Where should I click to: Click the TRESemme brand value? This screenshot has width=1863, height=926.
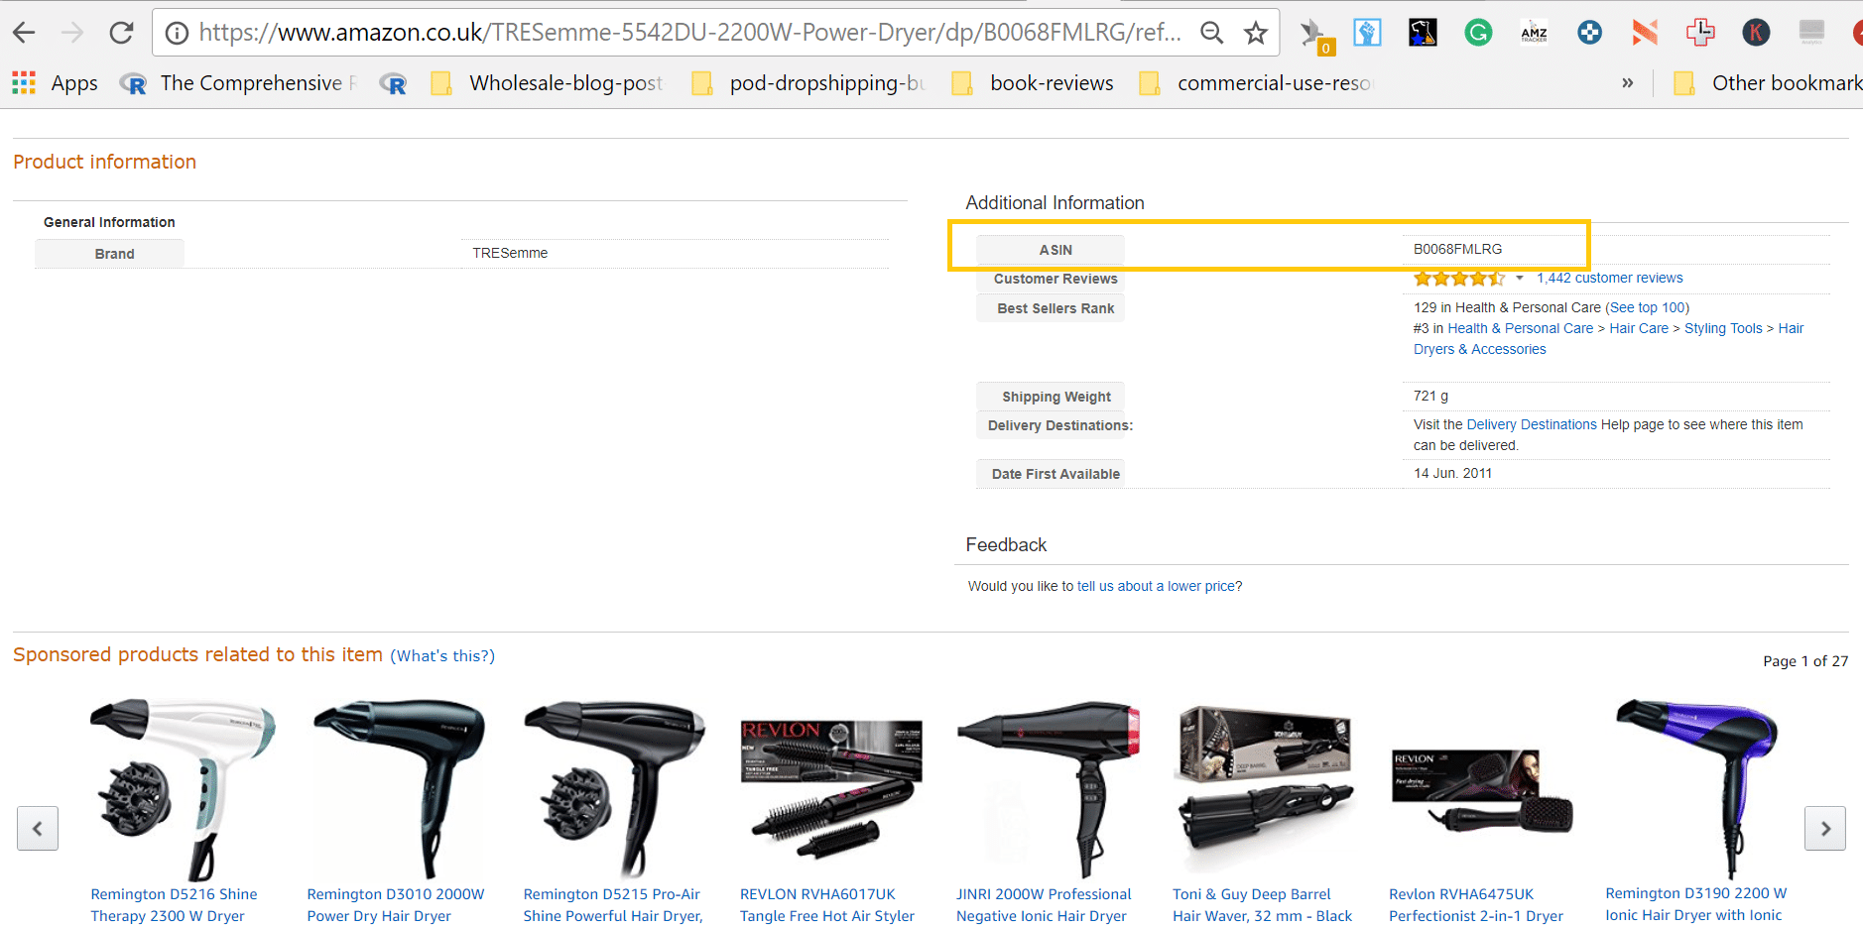(x=510, y=254)
